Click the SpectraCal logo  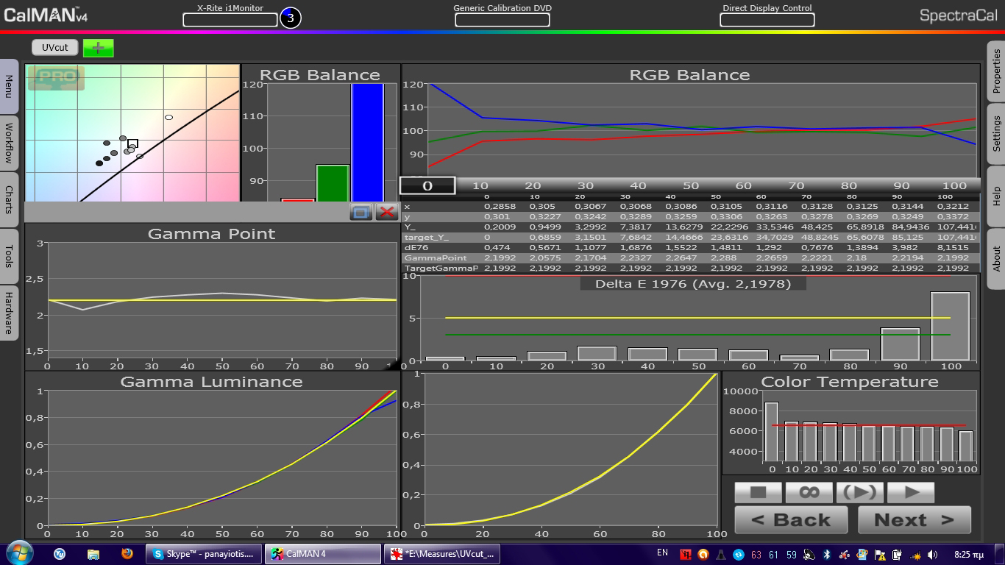pos(959,15)
